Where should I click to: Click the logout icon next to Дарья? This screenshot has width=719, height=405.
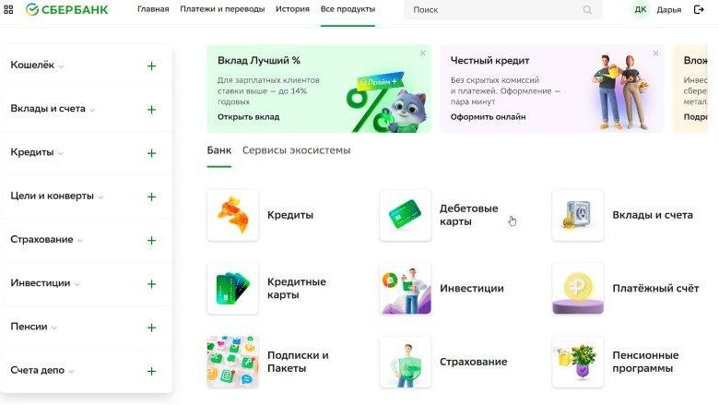point(699,9)
